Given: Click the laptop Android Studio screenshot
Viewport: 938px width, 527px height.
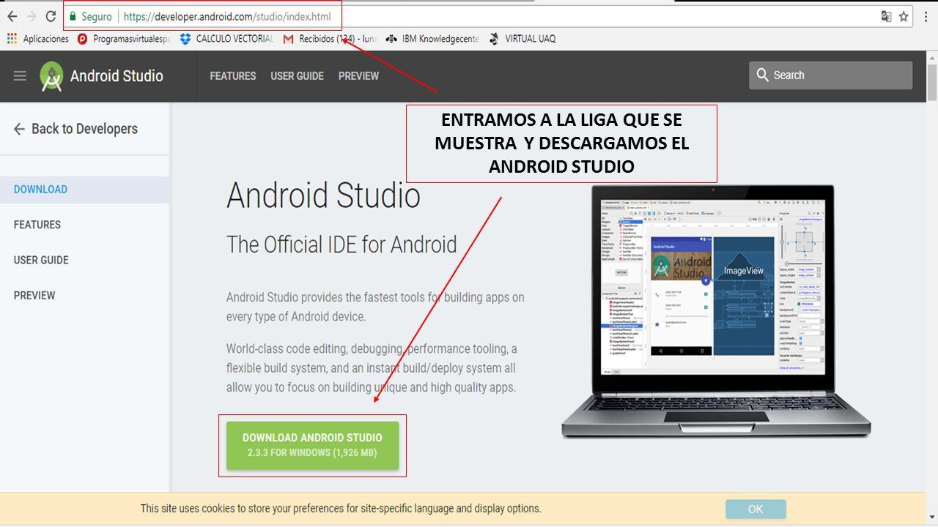Looking at the screenshot, I should tap(716, 311).
